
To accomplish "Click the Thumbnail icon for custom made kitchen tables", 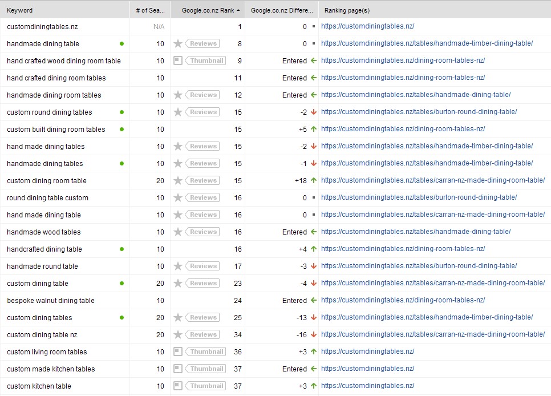I will pyautogui.click(x=178, y=369).
